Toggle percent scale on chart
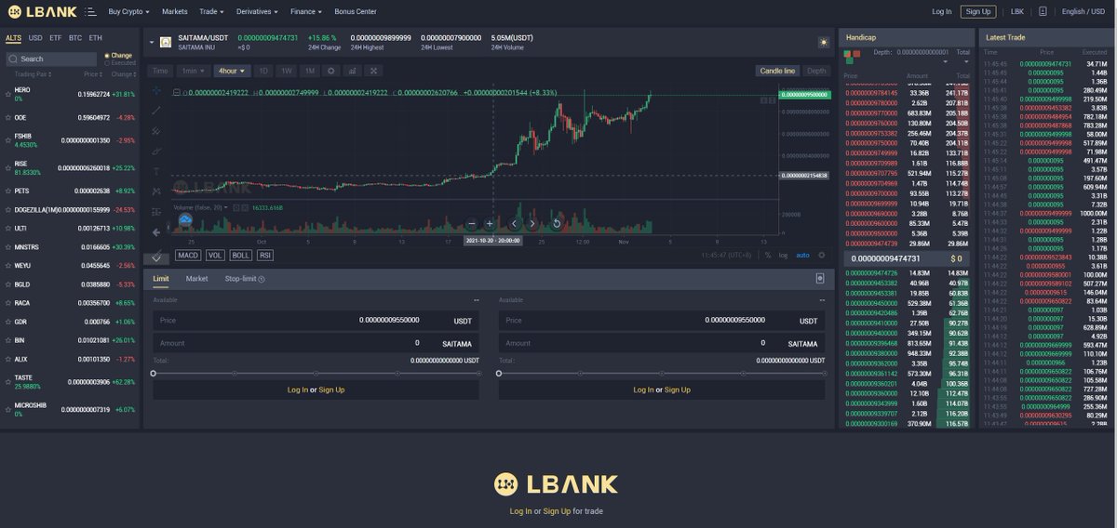The height and width of the screenshot is (528, 1117). (768, 254)
